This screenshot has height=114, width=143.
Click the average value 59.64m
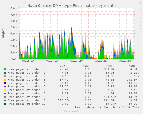coord(111,104)
